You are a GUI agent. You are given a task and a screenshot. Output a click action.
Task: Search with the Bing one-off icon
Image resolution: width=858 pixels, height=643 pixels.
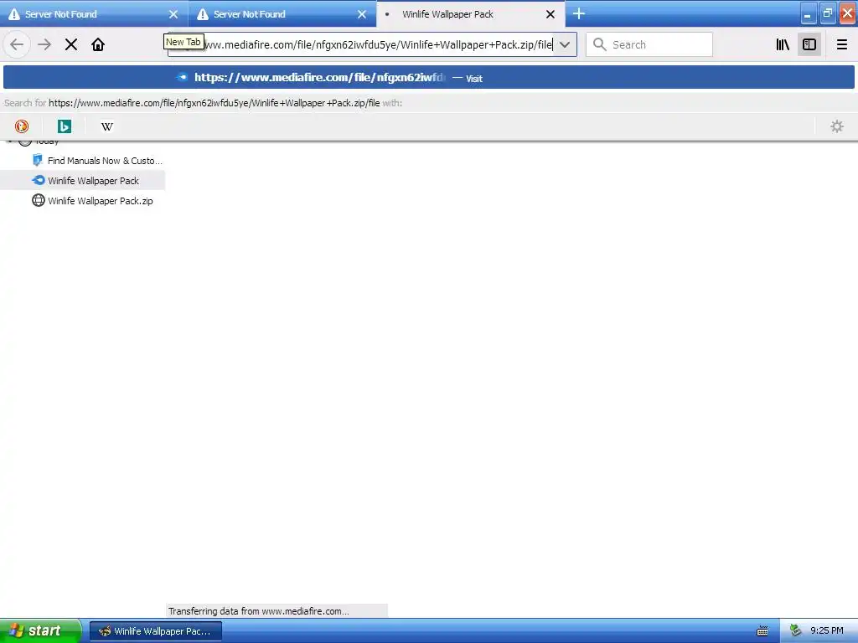click(x=65, y=126)
